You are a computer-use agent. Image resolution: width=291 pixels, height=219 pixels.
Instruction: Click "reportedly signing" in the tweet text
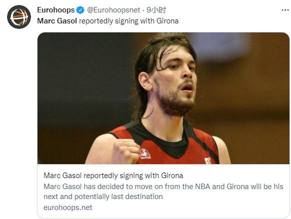coord(108,21)
